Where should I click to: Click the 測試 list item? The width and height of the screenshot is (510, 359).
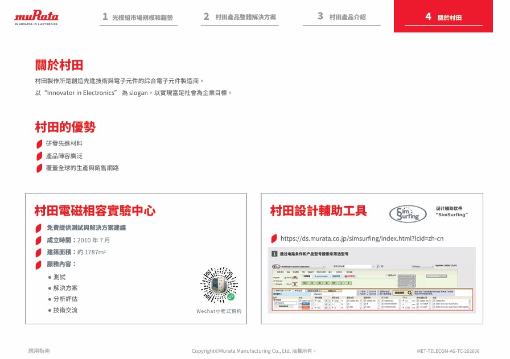tap(59, 277)
